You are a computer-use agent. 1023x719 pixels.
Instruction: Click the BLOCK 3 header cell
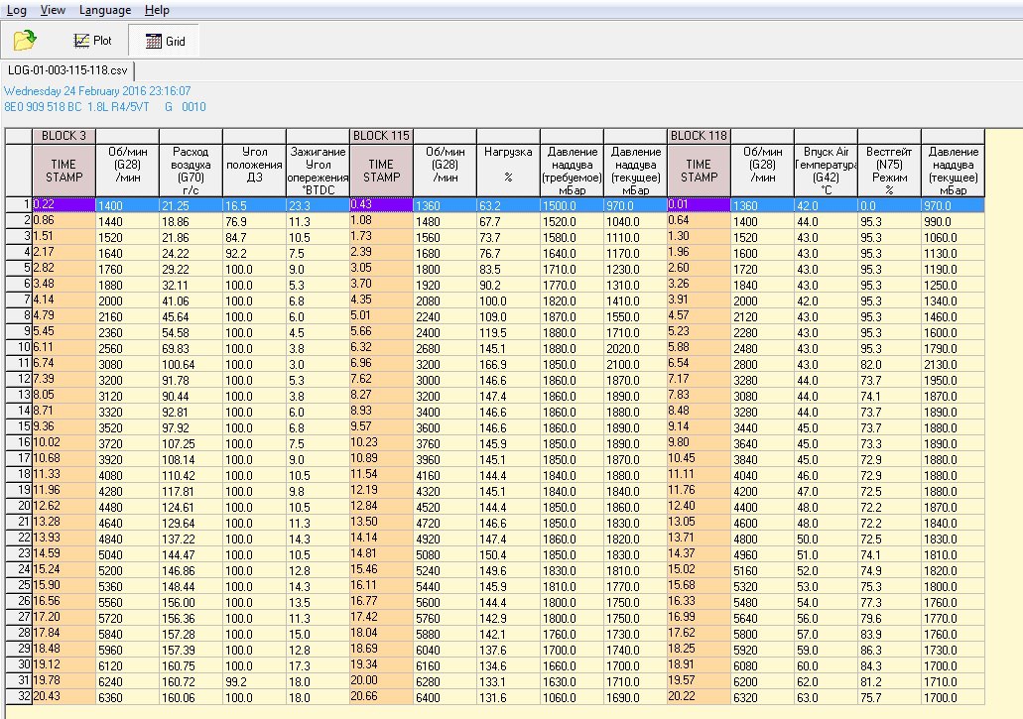coord(64,136)
